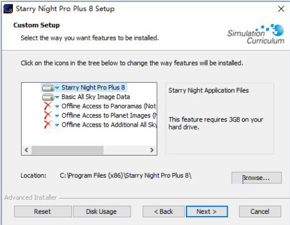This screenshot has height=225, width=290.
Task: Click the right arrow of the tree scrollbar
Action: tap(152, 150)
